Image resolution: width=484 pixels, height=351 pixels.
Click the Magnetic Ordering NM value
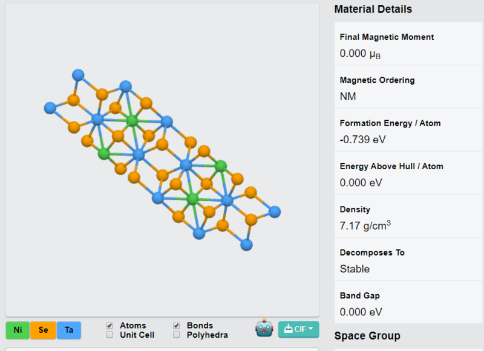[348, 97]
